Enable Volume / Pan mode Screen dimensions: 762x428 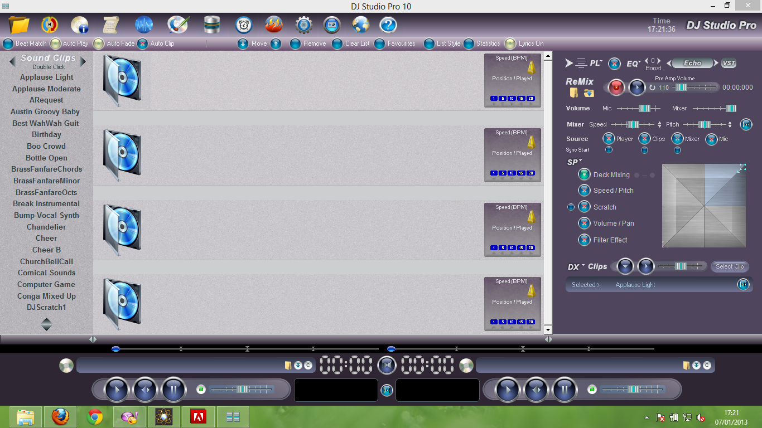click(584, 223)
